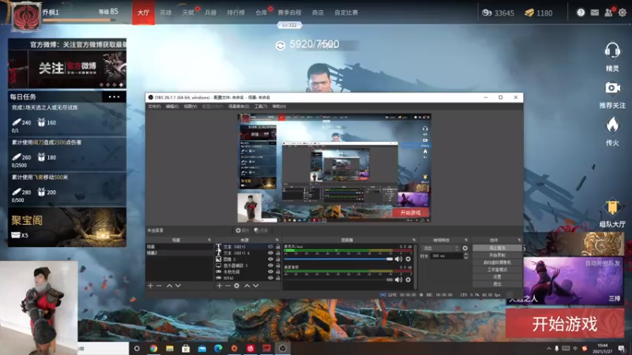The width and height of the screenshot is (632, 355).
Task: Move the selected source down
Action: pos(255,286)
